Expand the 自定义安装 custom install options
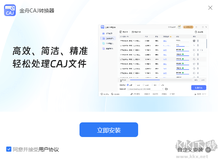The width and height of the screenshot is (218, 159). pos(194,150)
